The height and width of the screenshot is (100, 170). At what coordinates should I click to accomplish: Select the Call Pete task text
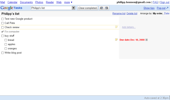pos(10,23)
